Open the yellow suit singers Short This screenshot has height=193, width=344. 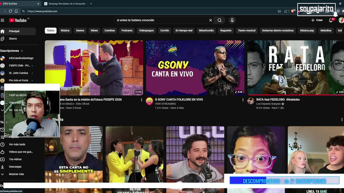point(134,154)
